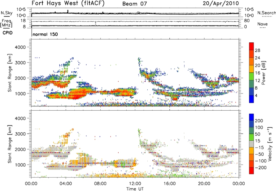
Task: Click the '04:00' time axis label
Action: point(66,184)
